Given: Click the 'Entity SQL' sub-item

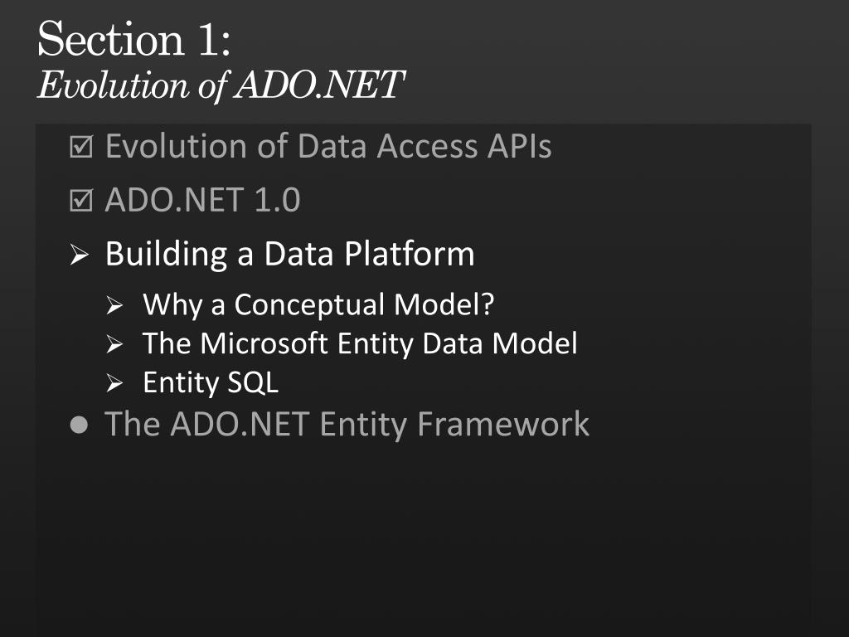Looking at the screenshot, I should click(211, 382).
